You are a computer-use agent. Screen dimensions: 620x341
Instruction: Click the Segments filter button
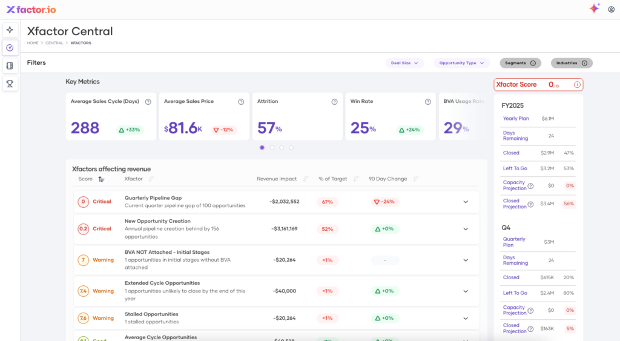click(520, 63)
